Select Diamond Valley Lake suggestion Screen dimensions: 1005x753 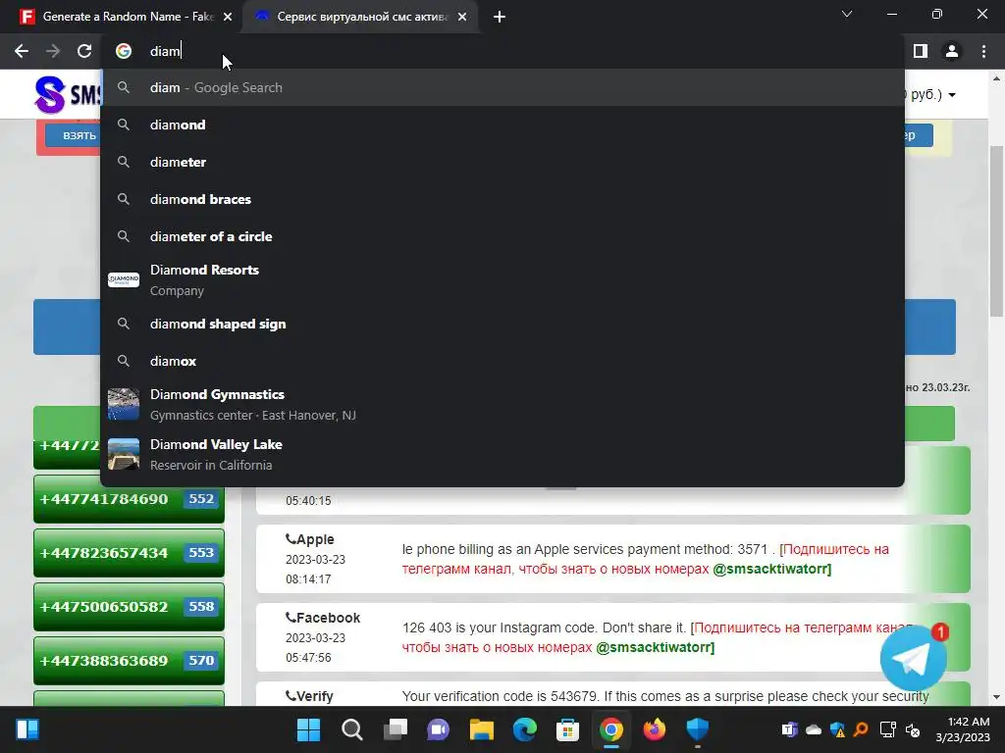[x=502, y=454]
